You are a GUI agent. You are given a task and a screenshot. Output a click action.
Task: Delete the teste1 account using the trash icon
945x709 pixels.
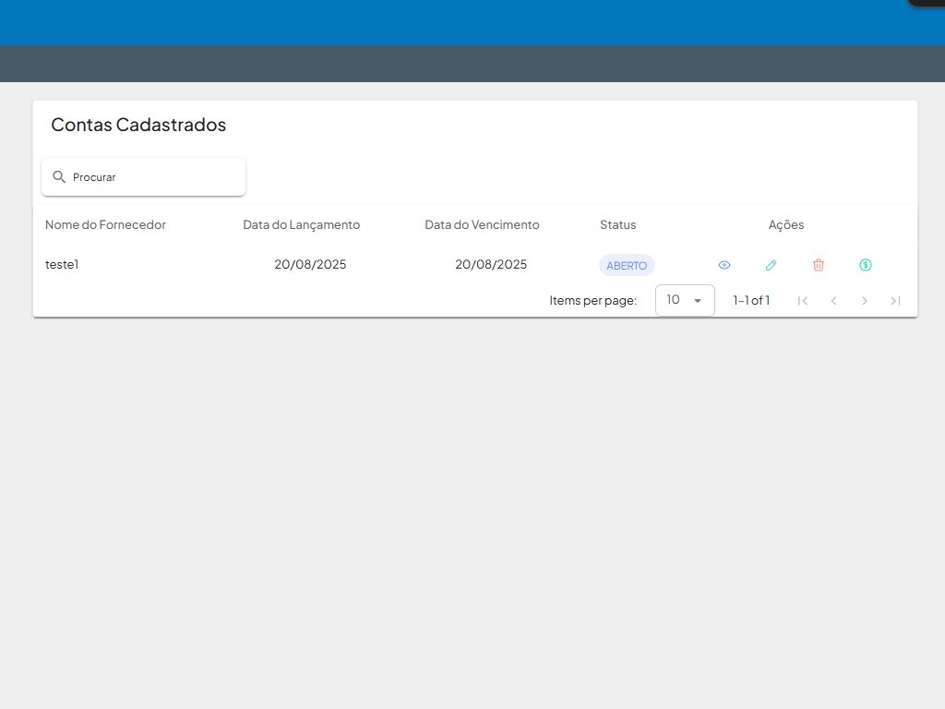click(819, 265)
